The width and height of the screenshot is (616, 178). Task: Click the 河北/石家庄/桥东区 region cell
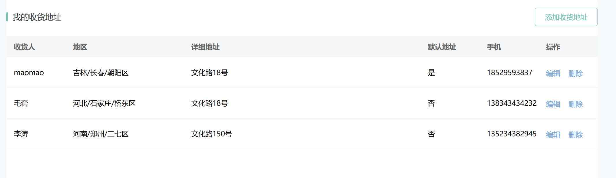click(104, 103)
